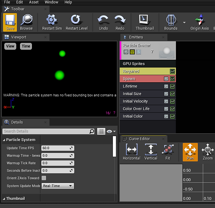
Task: Switch to the Emitters tab
Action: click(x=144, y=37)
